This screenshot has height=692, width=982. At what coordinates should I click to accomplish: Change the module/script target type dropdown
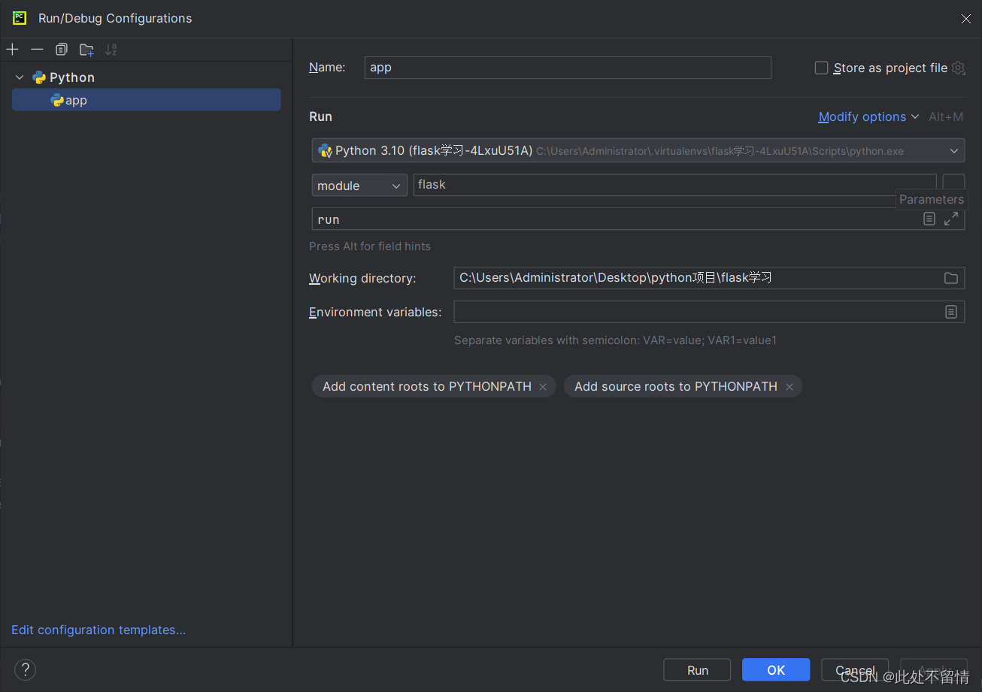pyautogui.click(x=359, y=186)
